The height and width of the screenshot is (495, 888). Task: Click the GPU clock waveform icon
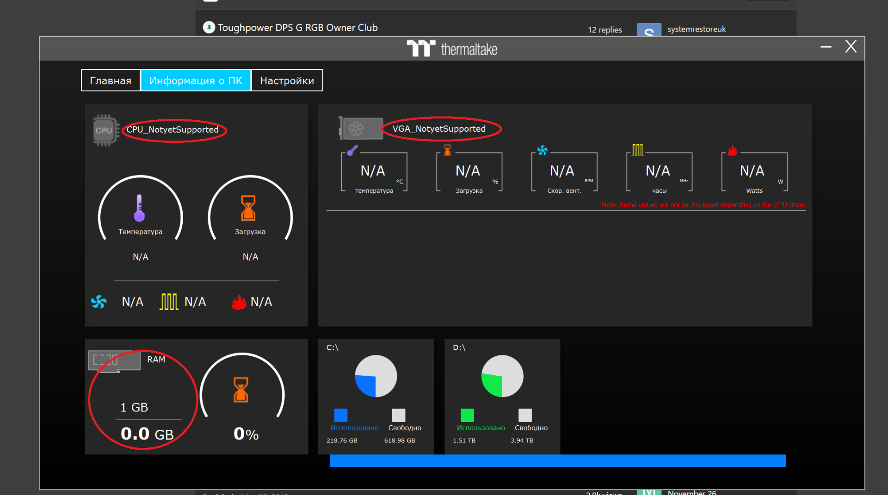638,150
